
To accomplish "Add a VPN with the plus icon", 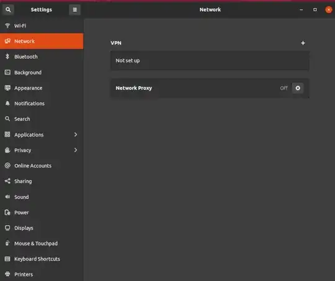I will click(303, 43).
